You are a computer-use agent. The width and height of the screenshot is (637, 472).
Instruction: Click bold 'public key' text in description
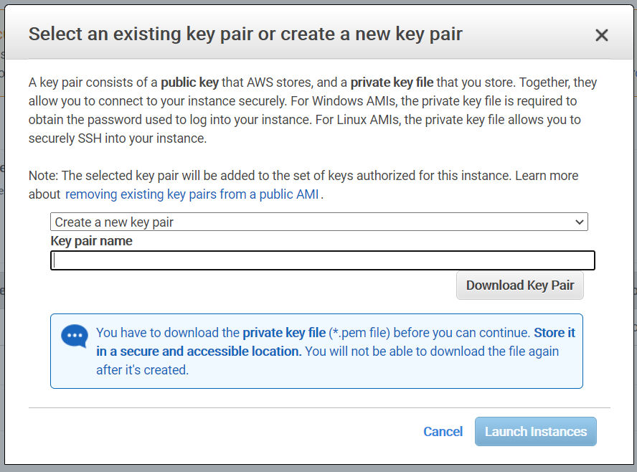pos(189,82)
